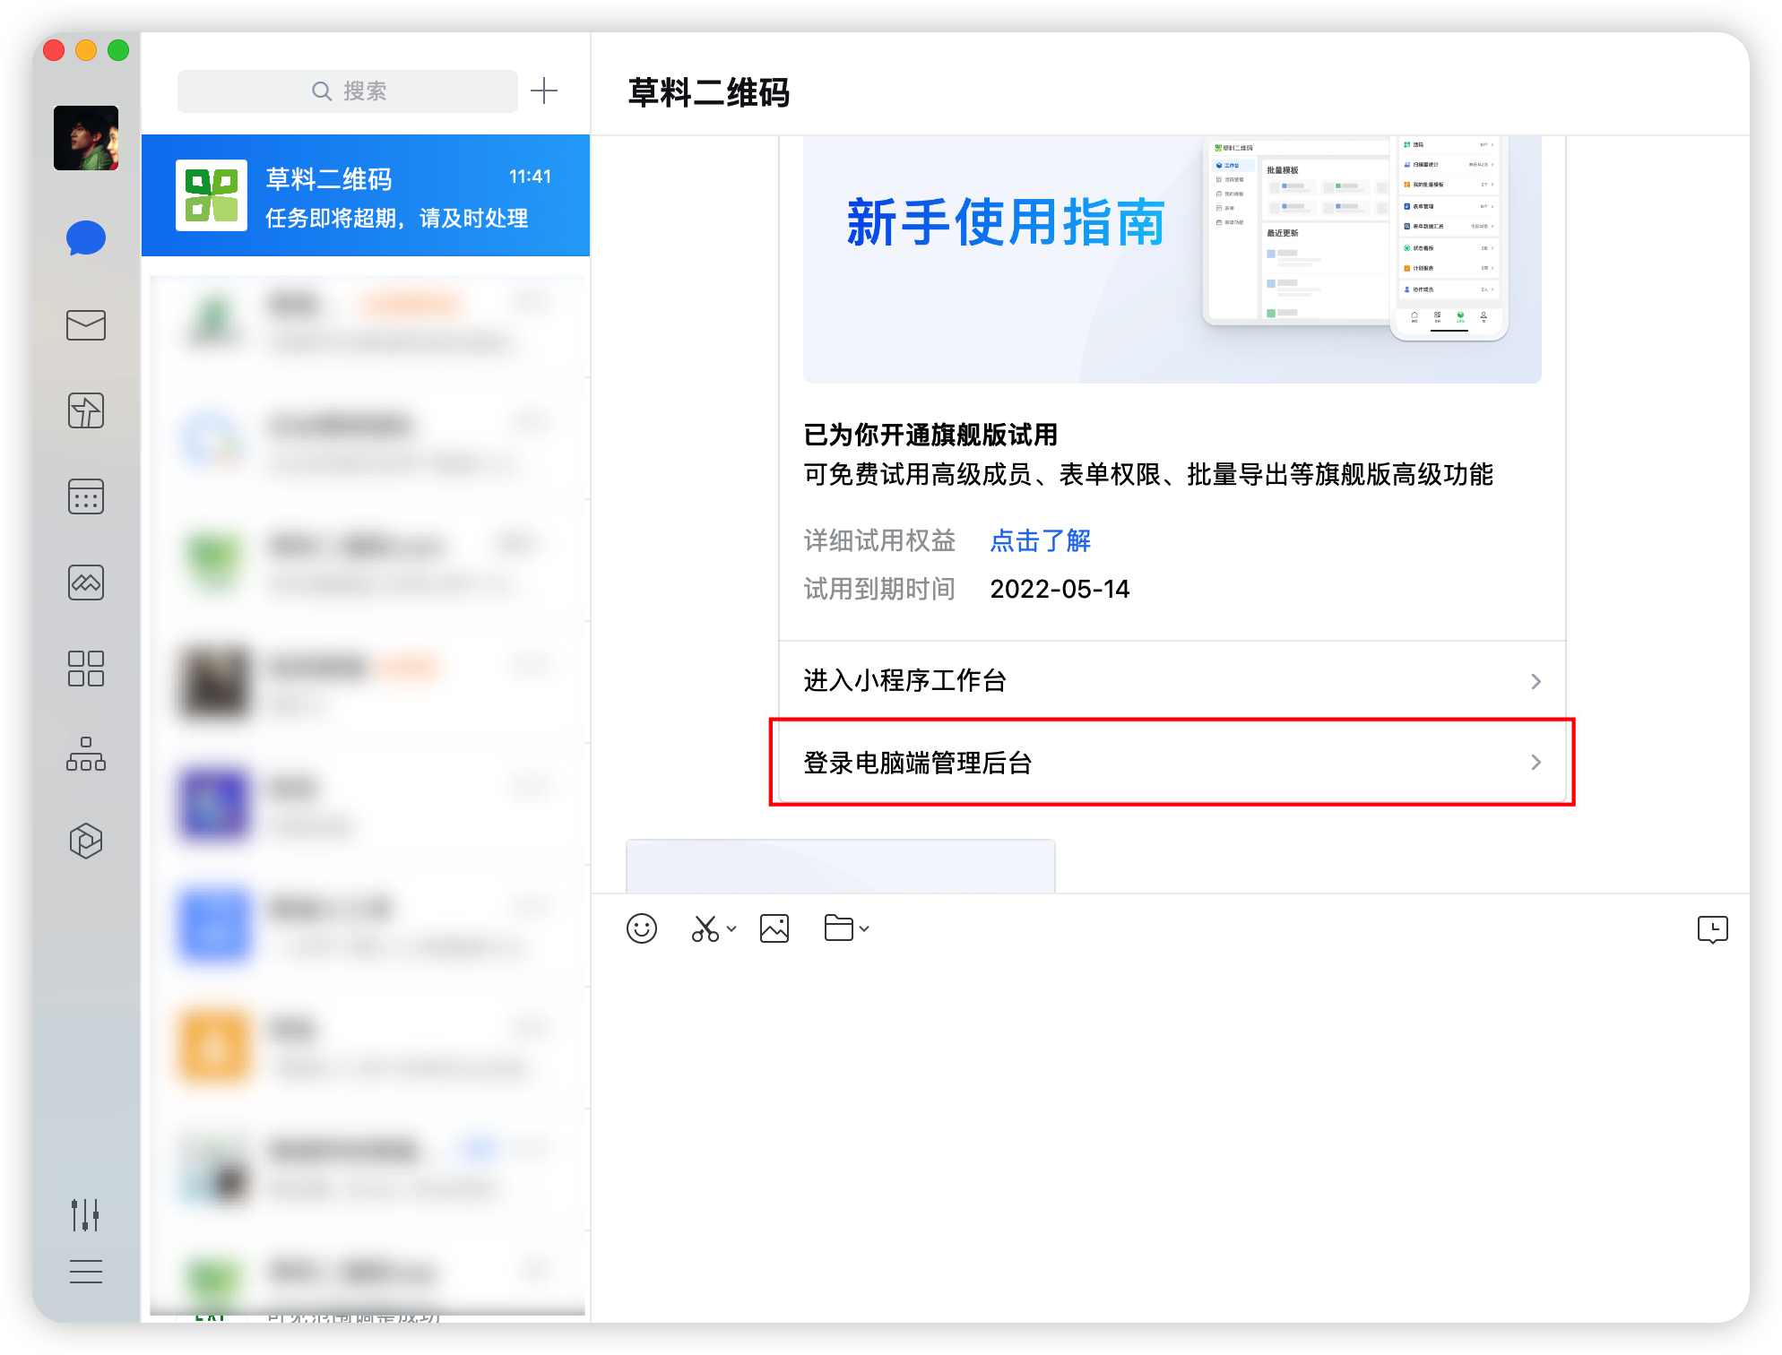Screen dimensions: 1782x1355
Task: Click the 11:41 timestamp
Action: coord(530,177)
